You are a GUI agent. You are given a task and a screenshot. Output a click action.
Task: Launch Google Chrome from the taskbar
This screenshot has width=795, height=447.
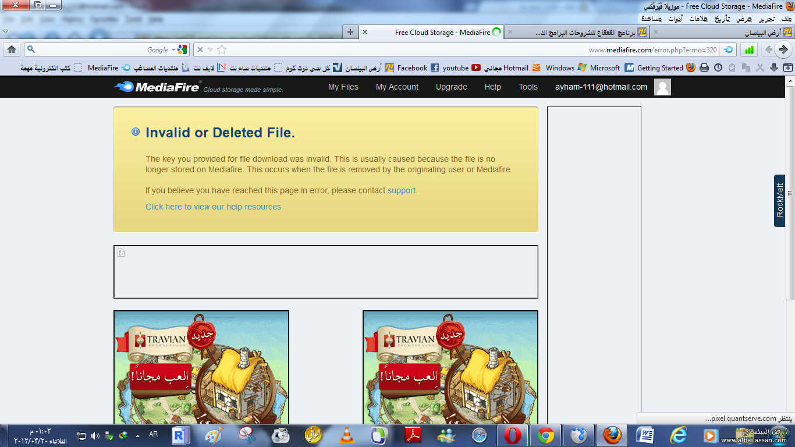(545, 435)
